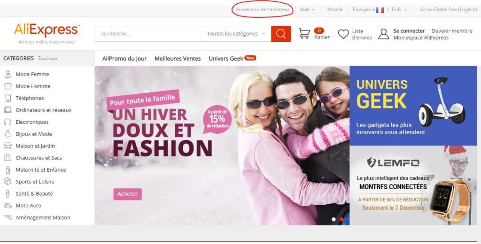
Task: Click the Protection de l'acheteur link
Action: (263, 9)
